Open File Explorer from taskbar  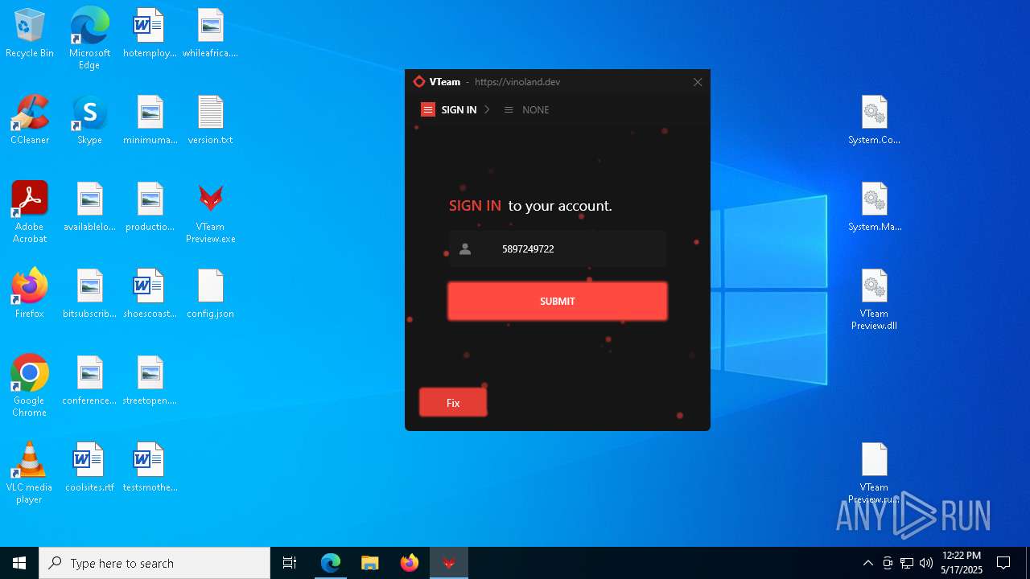[370, 563]
